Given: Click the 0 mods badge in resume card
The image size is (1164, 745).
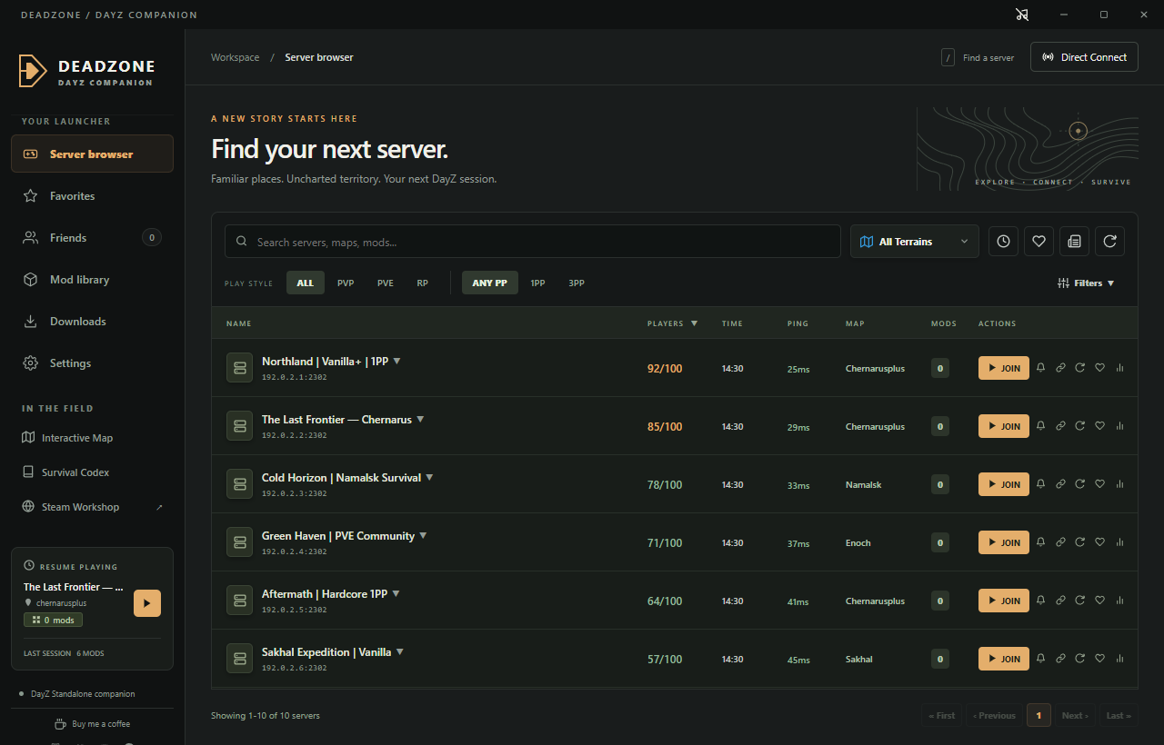Looking at the screenshot, I should tap(53, 620).
